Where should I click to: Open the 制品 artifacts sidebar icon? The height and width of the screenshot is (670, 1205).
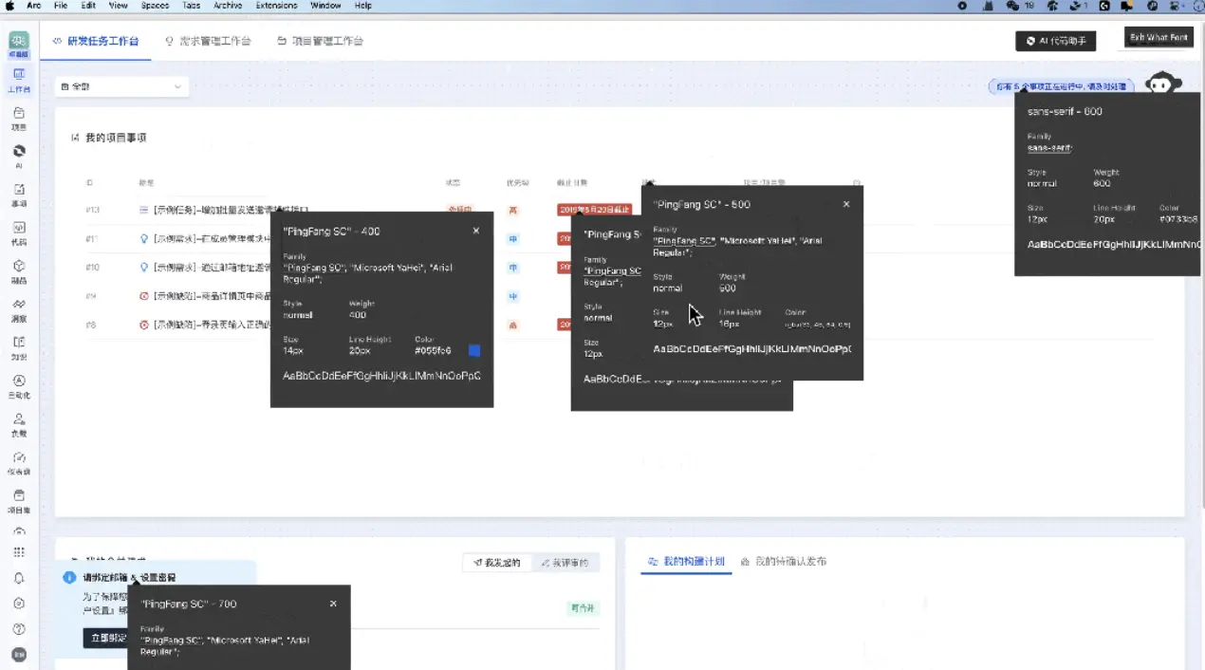19,270
